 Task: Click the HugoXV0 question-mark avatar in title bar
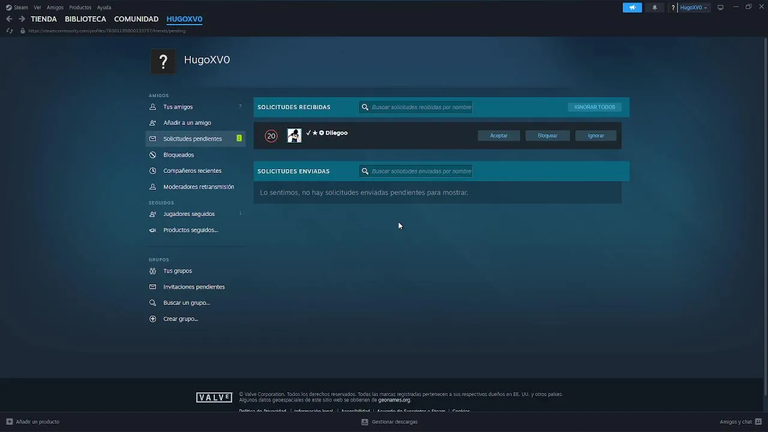click(x=674, y=7)
